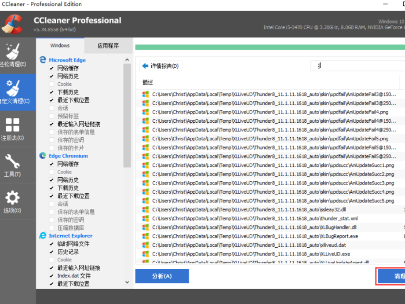Click the file icon beside XLBugReport.exe
Screen dimensions: 405x304
146,236
